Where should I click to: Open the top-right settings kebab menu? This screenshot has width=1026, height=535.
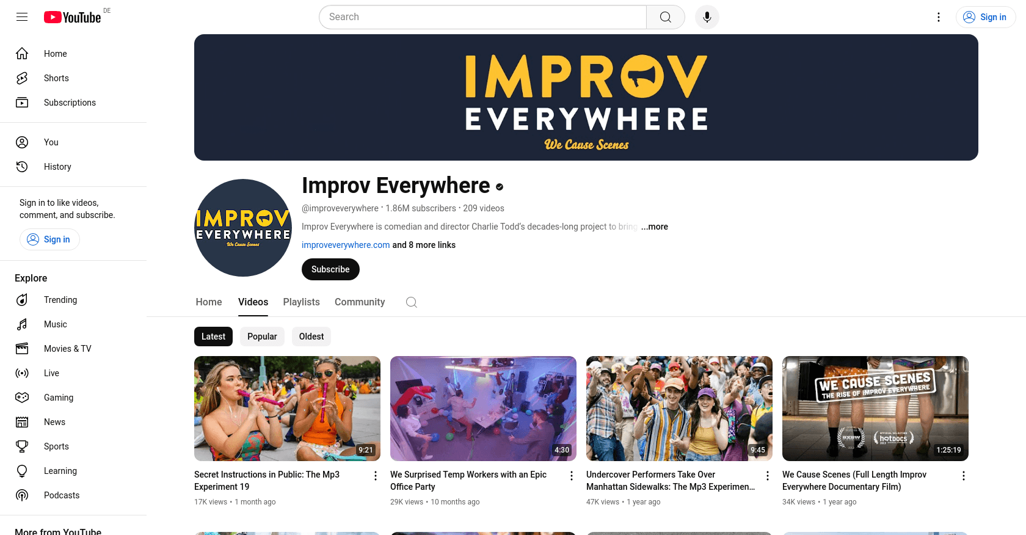[x=939, y=17]
